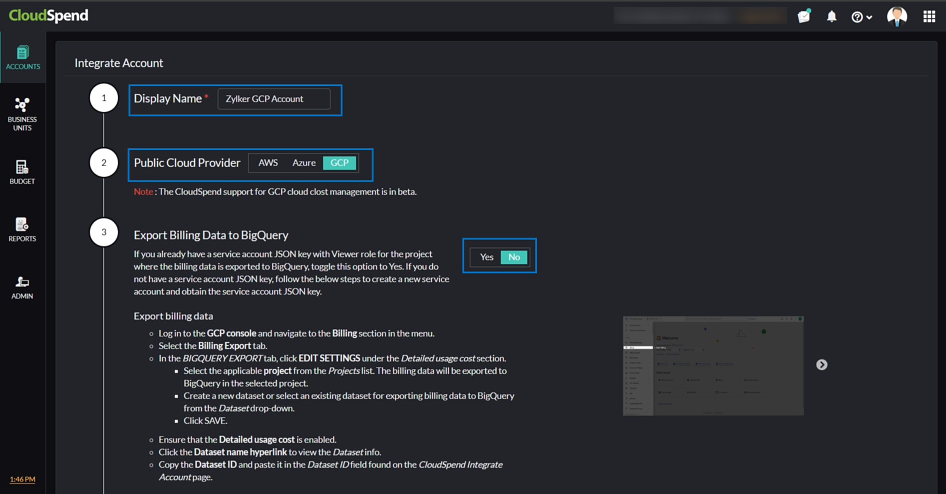Click the Display Name input field
This screenshot has height=494, width=946.
click(274, 99)
